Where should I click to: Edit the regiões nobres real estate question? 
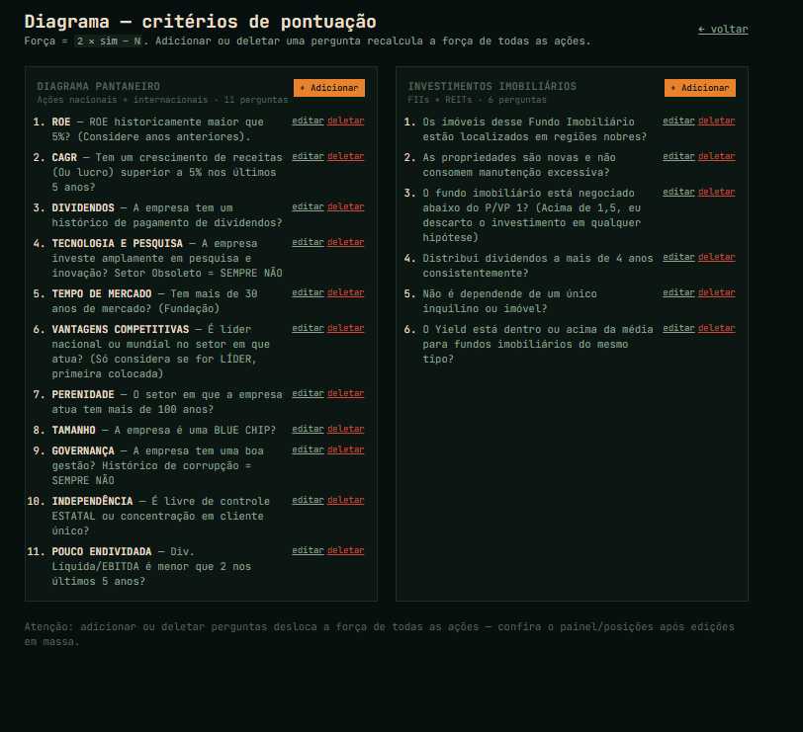click(678, 121)
